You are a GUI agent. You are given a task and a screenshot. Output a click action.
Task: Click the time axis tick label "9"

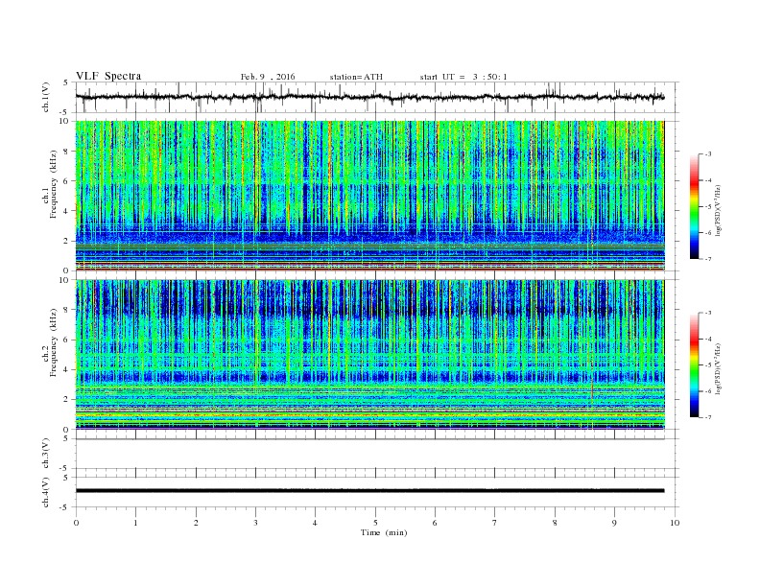(x=614, y=523)
